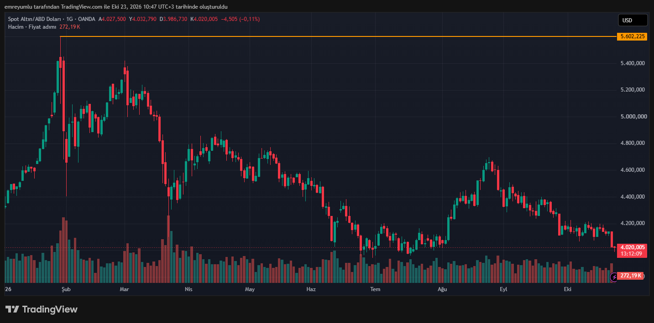Click the 'May' month label on time axis
This screenshot has height=323, width=654.
[x=250, y=289]
